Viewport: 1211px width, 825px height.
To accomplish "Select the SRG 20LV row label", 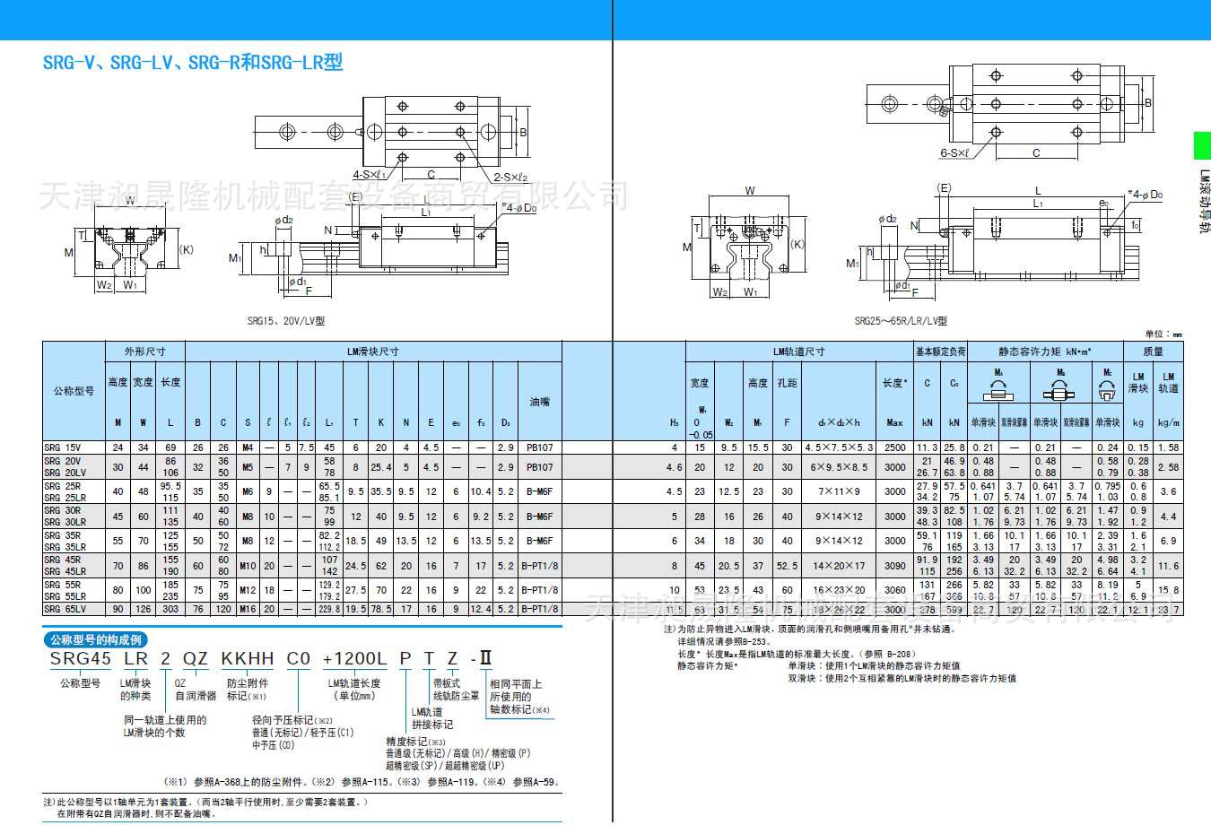I will (65, 472).
